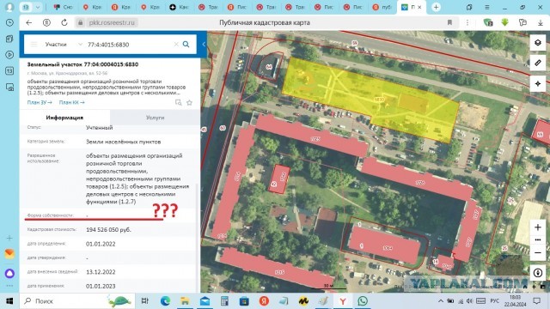
Task: Open a new browser tab
Action: (x=436, y=7)
